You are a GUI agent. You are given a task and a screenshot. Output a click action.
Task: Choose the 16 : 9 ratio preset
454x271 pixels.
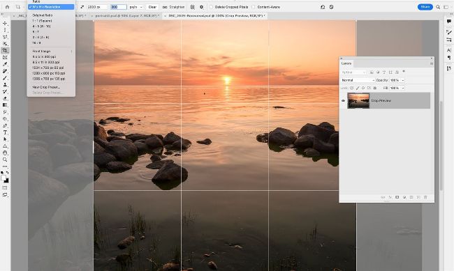(36, 42)
